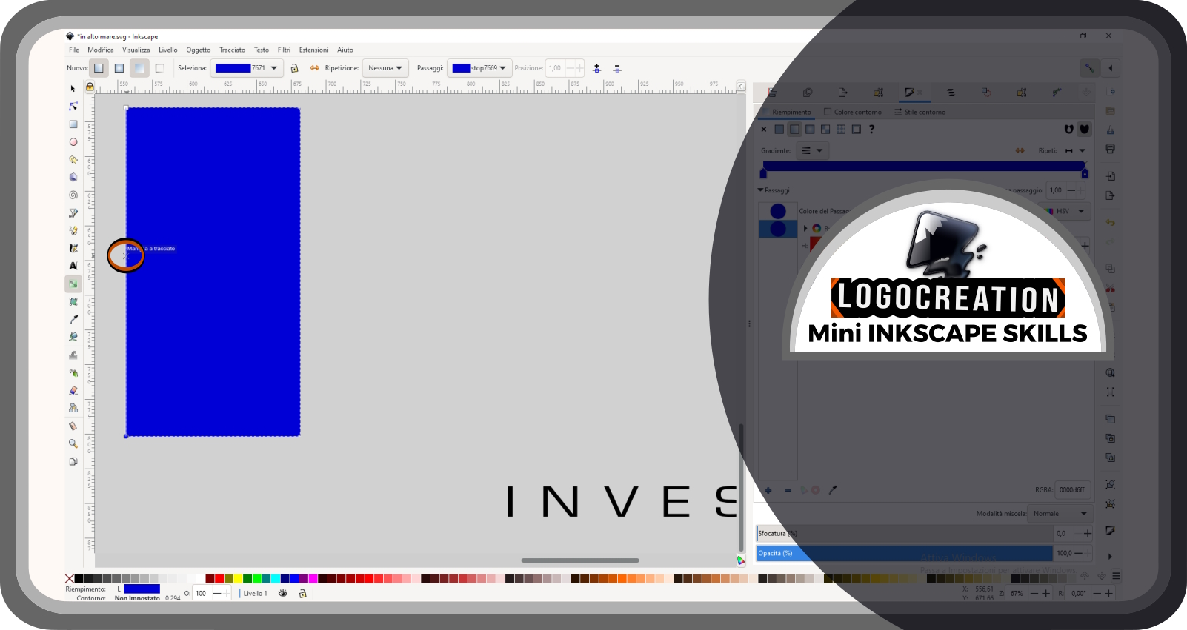Select the Eraser tool
This screenshot has width=1187, height=630.
(x=73, y=390)
